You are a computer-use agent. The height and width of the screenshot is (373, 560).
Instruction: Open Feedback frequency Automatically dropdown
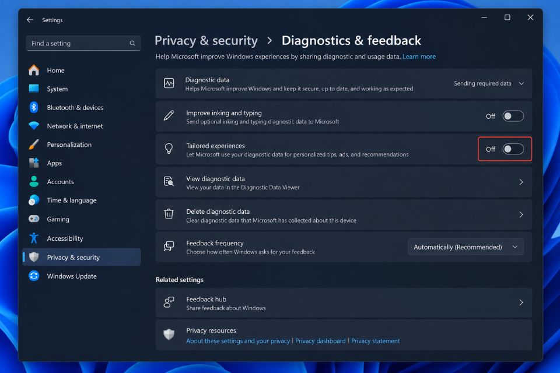466,247
